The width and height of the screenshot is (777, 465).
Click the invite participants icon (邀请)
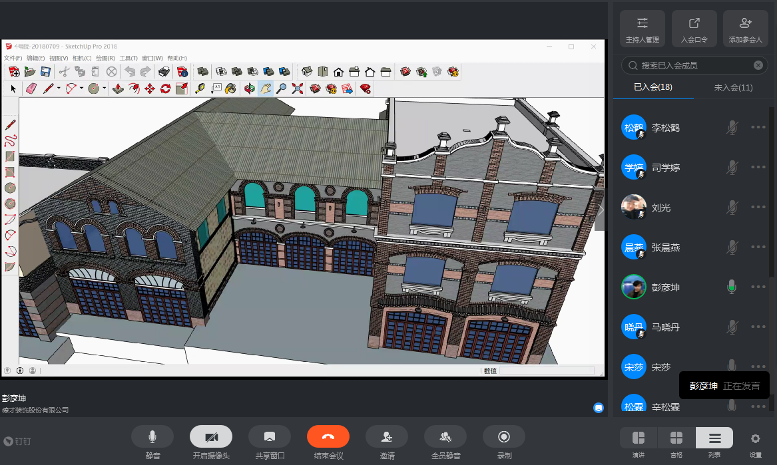387,436
